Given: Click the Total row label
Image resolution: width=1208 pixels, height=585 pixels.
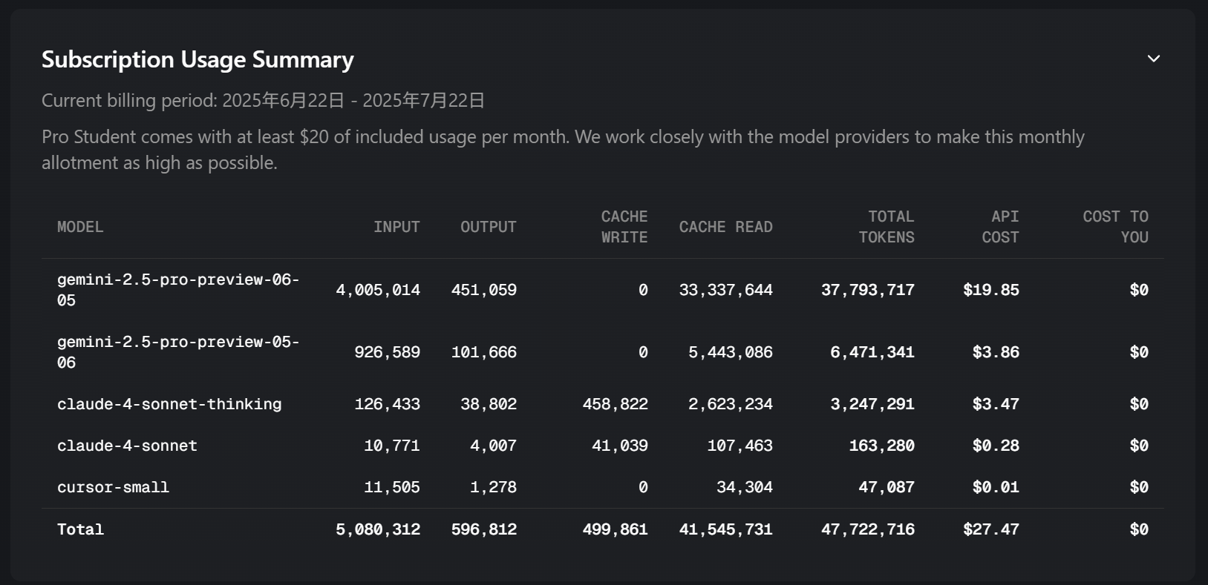Looking at the screenshot, I should pyautogui.click(x=80, y=529).
